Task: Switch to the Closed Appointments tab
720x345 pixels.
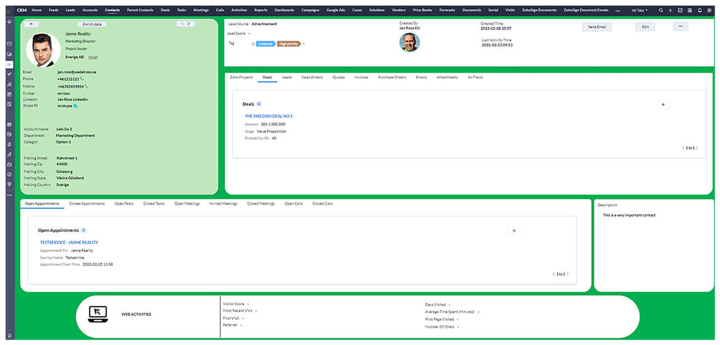Action: pos(87,203)
